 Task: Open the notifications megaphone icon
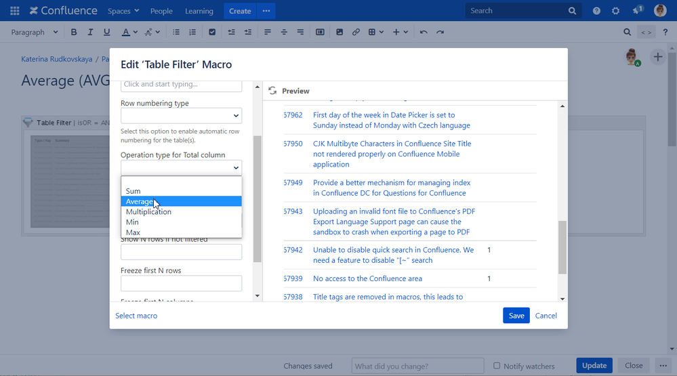[638, 10]
